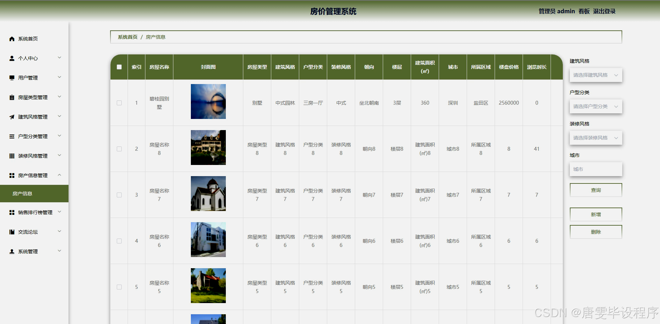The image size is (660, 324).
Task: Open the 用户管理 sidebar menu
Action: (34, 78)
